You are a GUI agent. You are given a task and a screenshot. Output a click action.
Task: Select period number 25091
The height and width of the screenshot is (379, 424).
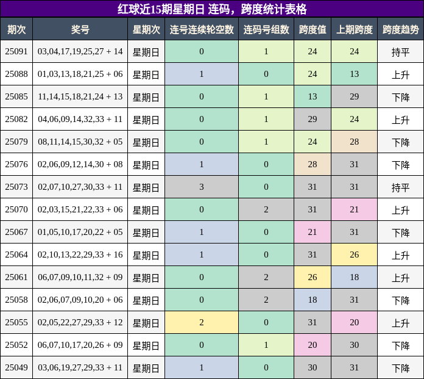(x=16, y=51)
